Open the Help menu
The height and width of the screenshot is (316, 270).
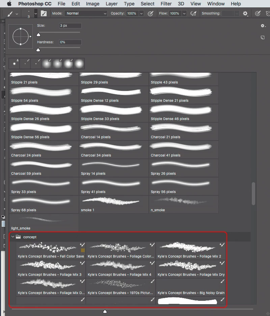point(236,4)
